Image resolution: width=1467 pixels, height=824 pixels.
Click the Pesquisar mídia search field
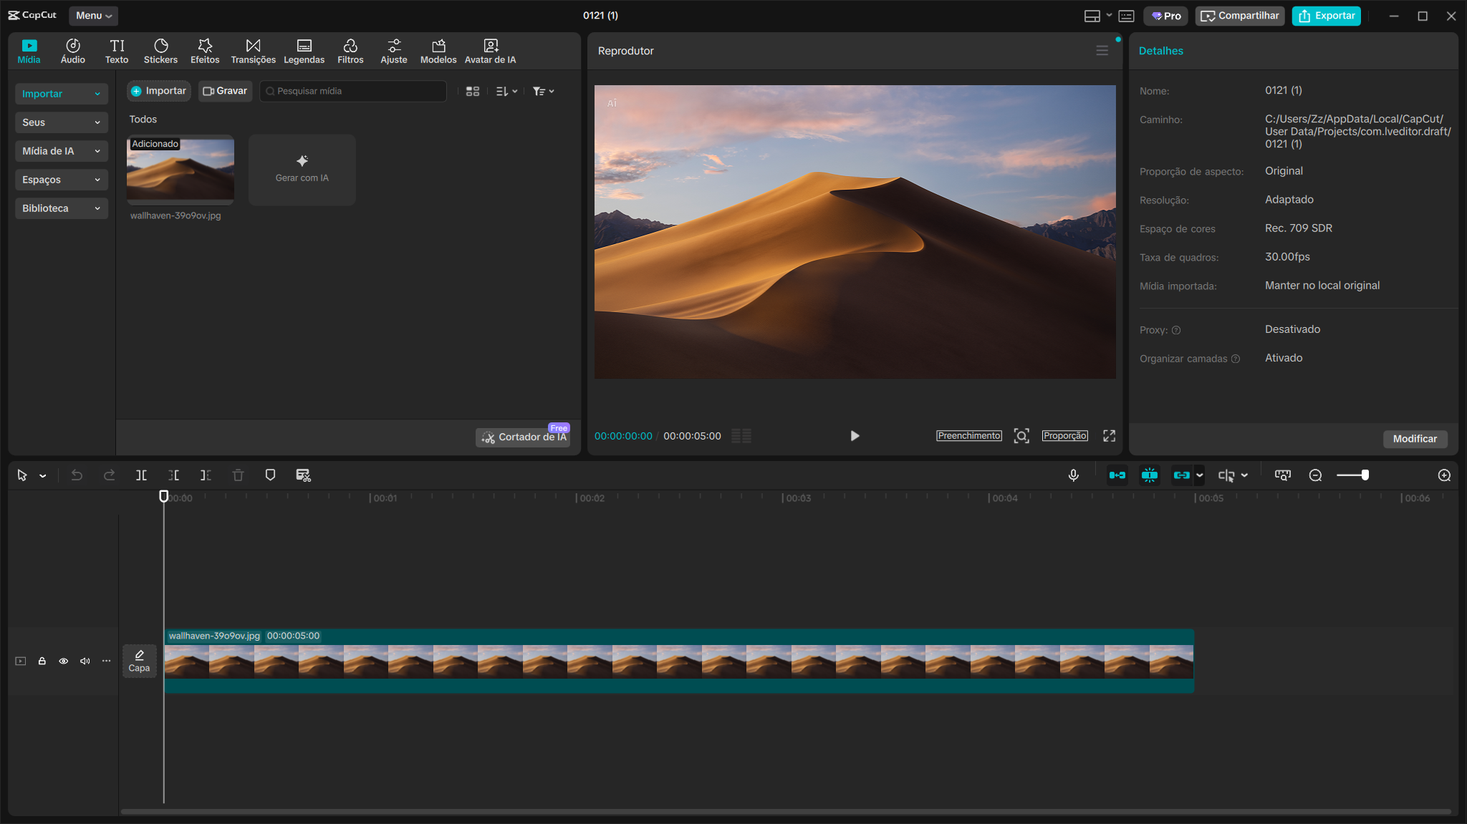(x=354, y=92)
